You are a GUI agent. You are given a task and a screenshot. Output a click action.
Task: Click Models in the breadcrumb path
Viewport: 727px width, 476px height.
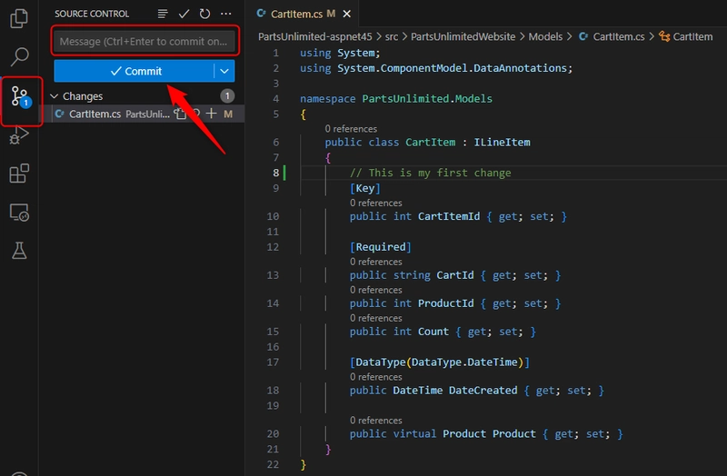(545, 36)
